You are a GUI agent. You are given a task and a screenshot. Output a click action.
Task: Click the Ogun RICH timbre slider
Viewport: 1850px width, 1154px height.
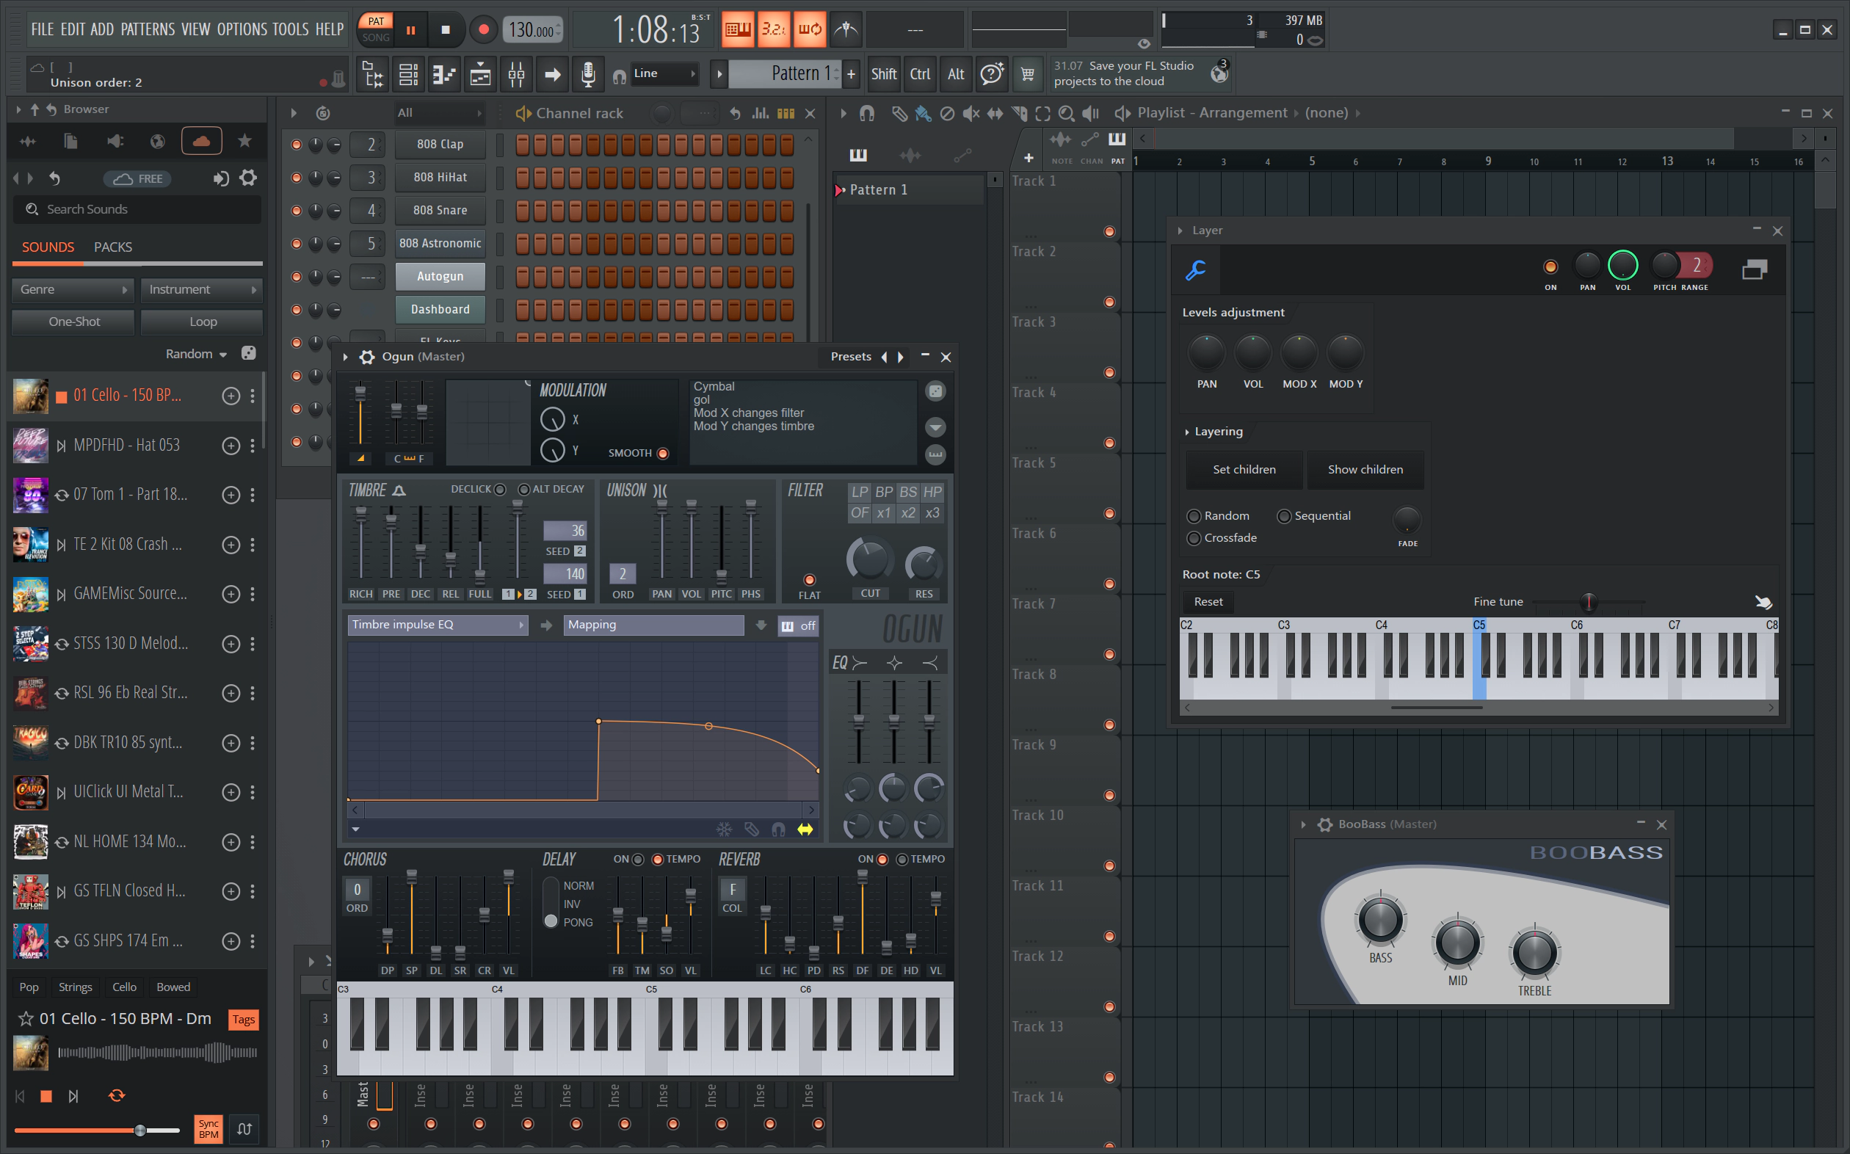[360, 542]
